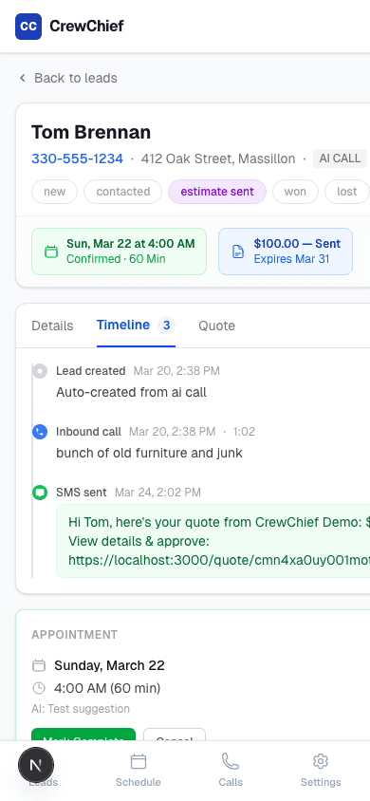Click the 4:00 AM (60 min) text
370x801 pixels.
[107, 689]
